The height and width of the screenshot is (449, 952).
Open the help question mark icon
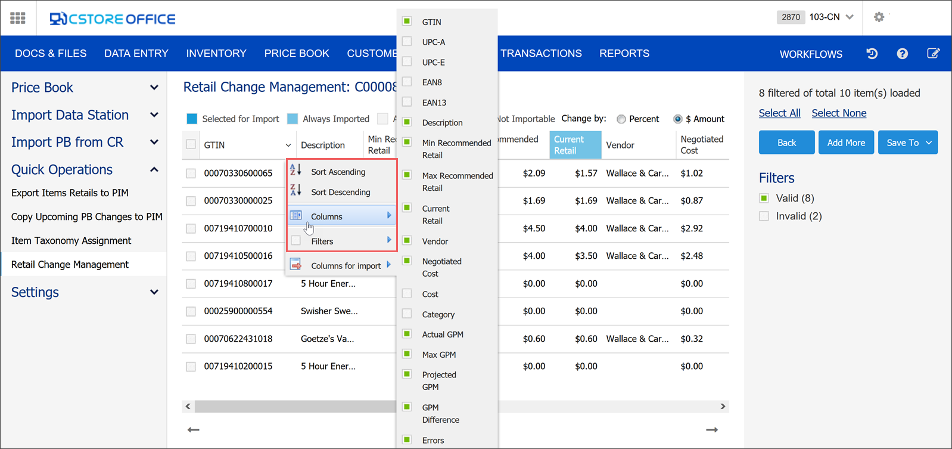903,54
